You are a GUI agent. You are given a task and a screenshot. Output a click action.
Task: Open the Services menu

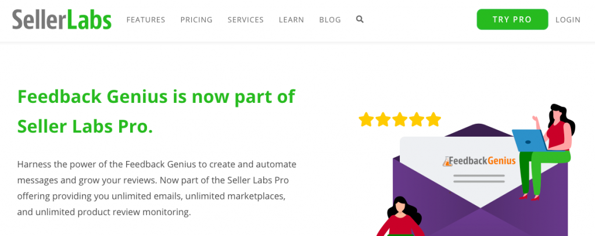tap(246, 20)
